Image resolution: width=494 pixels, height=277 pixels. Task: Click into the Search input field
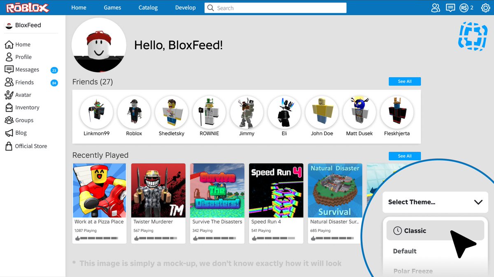click(275, 8)
